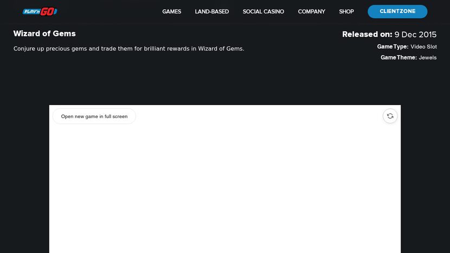The image size is (450, 253).
Task: Click the Wizard of Gems page heading
Action: 44,34
